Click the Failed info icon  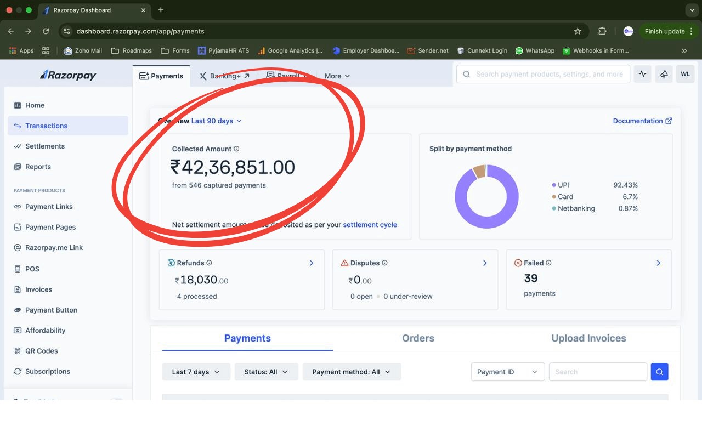(548, 263)
